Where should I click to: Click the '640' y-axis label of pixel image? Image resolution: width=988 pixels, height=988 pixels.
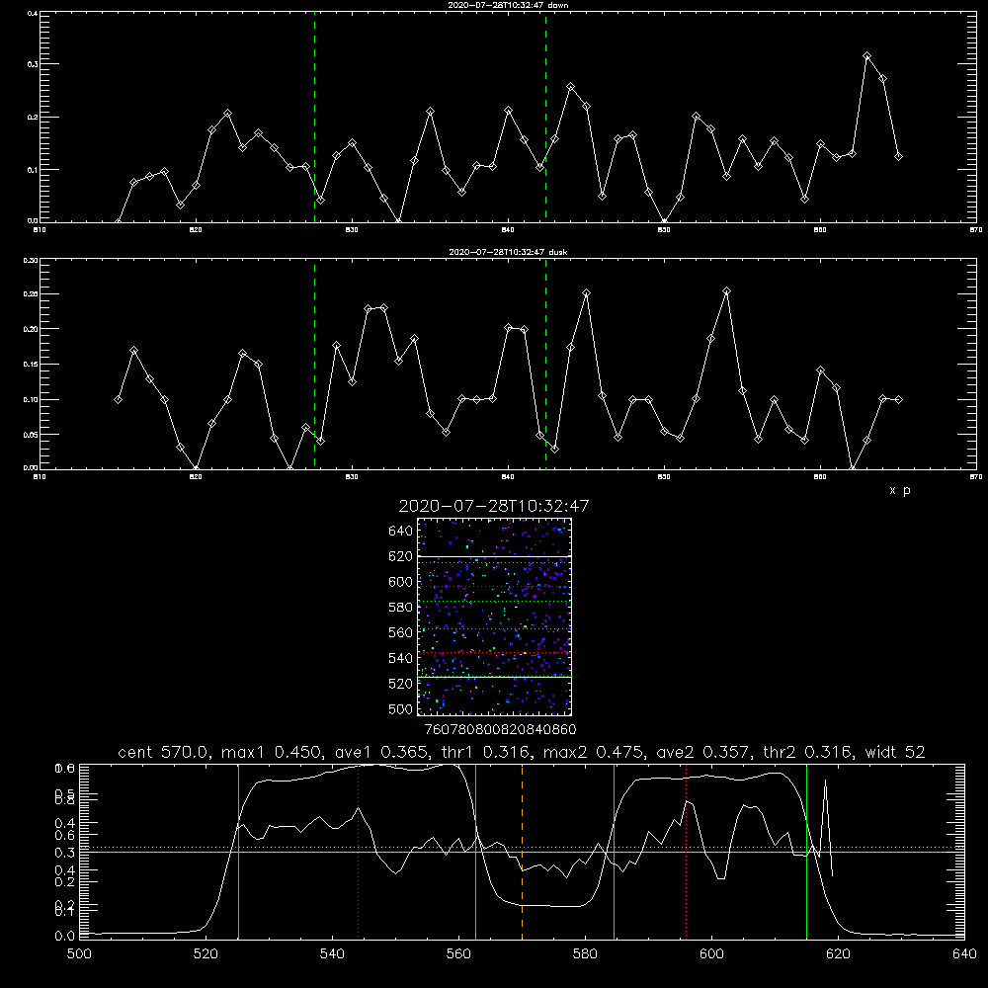coord(400,532)
